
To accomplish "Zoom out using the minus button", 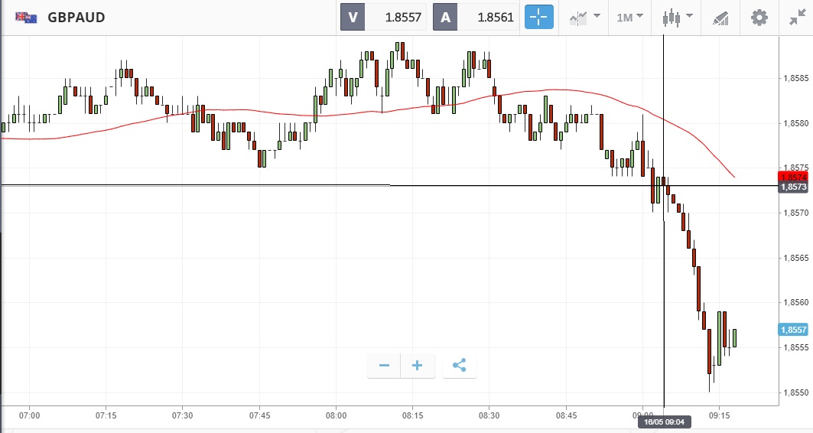I will point(384,365).
